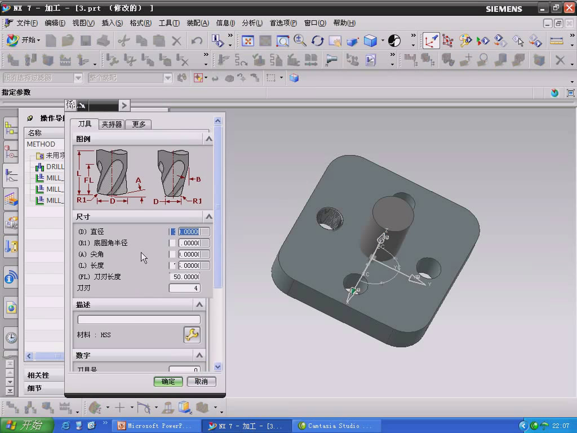Click the Create Tool toolbar icon

pyautogui.click(x=30, y=60)
